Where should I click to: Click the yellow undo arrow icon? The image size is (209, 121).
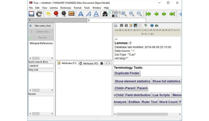tap(48, 14)
